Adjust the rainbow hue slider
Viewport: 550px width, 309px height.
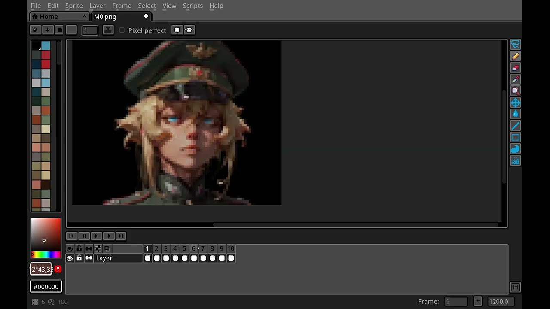click(46, 255)
